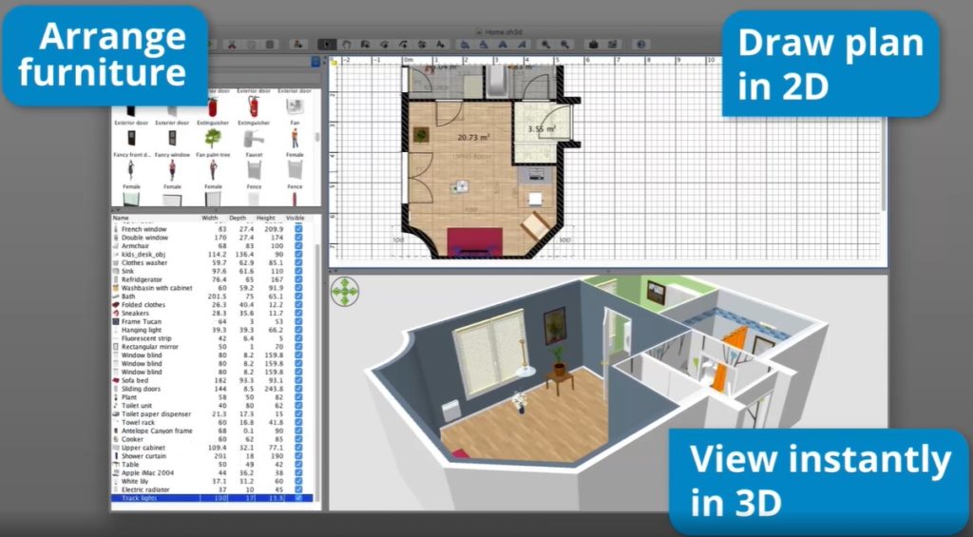Select the Washbasin with cabinet row
This screenshot has width=973, height=537.
212,288
